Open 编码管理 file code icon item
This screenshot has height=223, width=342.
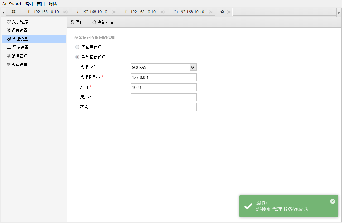9,56
